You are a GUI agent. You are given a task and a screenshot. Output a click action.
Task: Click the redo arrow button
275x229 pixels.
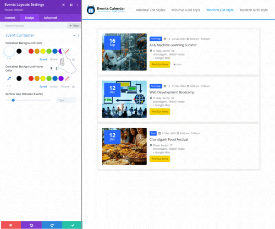pos(51,225)
